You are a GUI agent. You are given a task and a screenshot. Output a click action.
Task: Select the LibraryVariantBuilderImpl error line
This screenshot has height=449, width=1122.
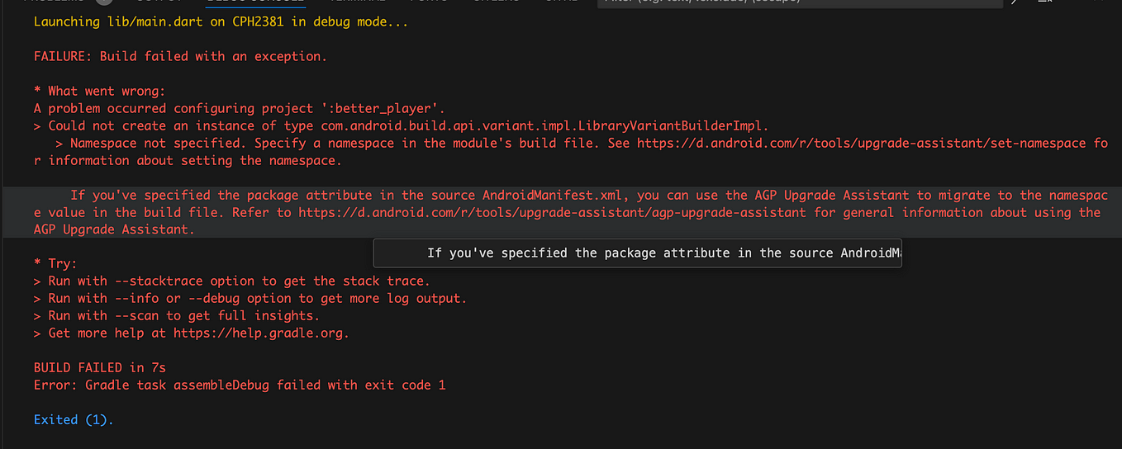[401, 125]
